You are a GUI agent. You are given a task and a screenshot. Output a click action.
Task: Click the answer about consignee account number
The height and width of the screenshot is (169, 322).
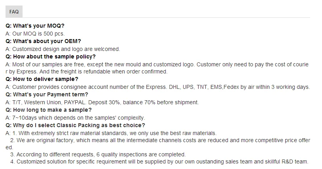click(157, 87)
